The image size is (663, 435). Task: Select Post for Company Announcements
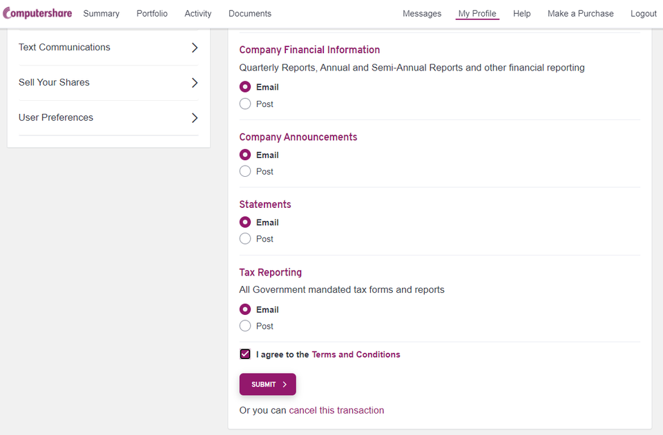(245, 171)
